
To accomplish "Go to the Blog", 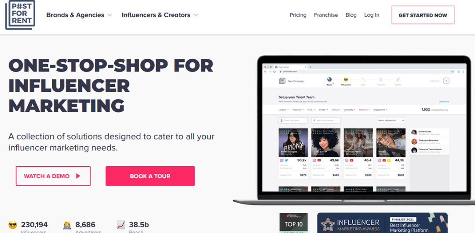I will [351, 15].
